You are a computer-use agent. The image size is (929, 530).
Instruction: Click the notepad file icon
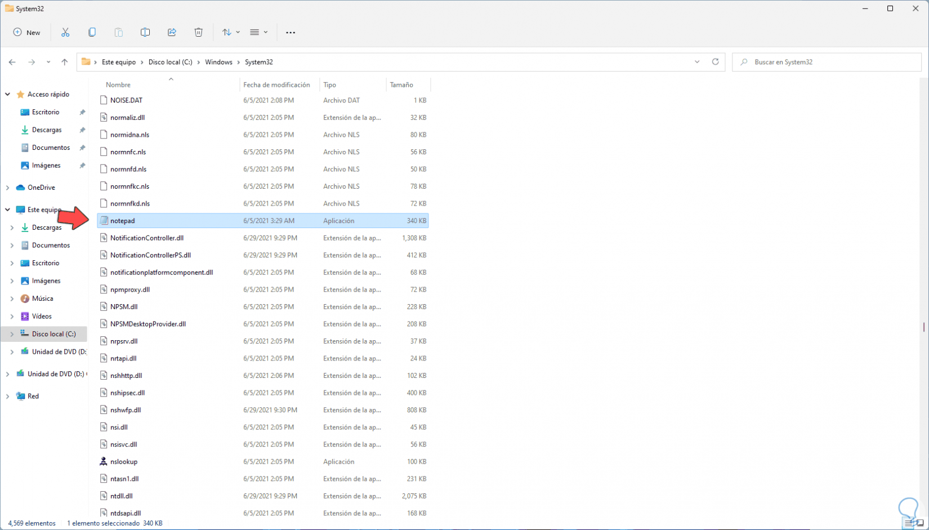pyautogui.click(x=104, y=221)
